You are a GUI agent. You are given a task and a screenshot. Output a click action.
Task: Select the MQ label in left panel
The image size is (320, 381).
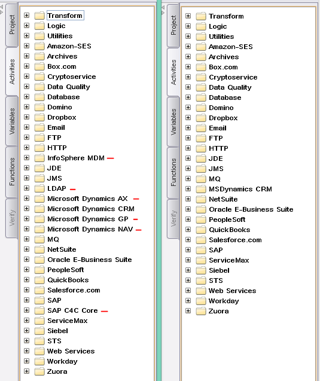pyautogui.click(x=53, y=239)
